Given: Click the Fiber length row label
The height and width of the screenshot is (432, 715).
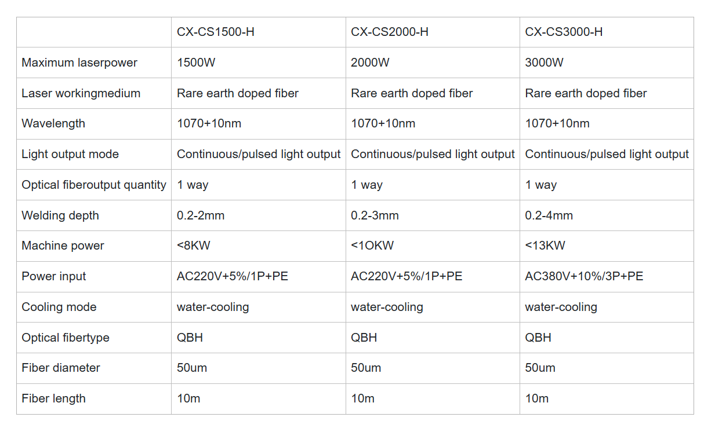Looking at the screenshot, I should [x=53, y=398].
